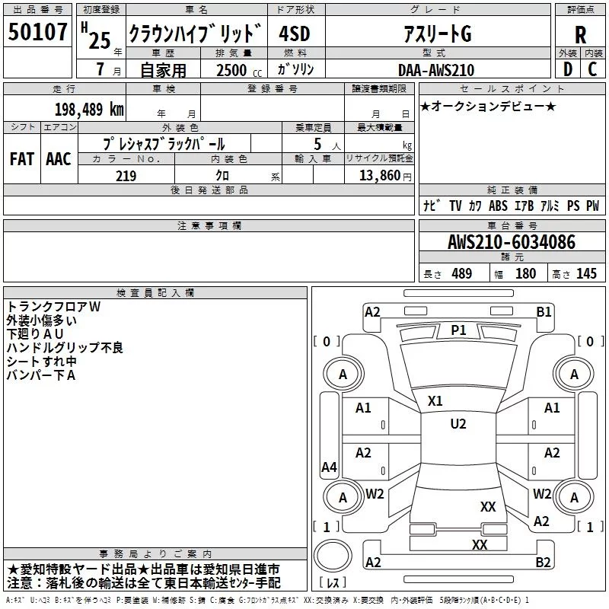Image resolution: width=609 pixels, height=609 pixels.
Task: Click the evaluation score R
Action: click(580, 35)
